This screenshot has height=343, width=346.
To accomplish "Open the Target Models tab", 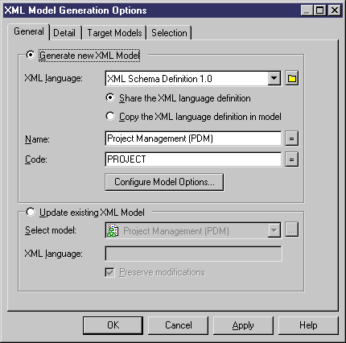I will [x=114, y=33].
